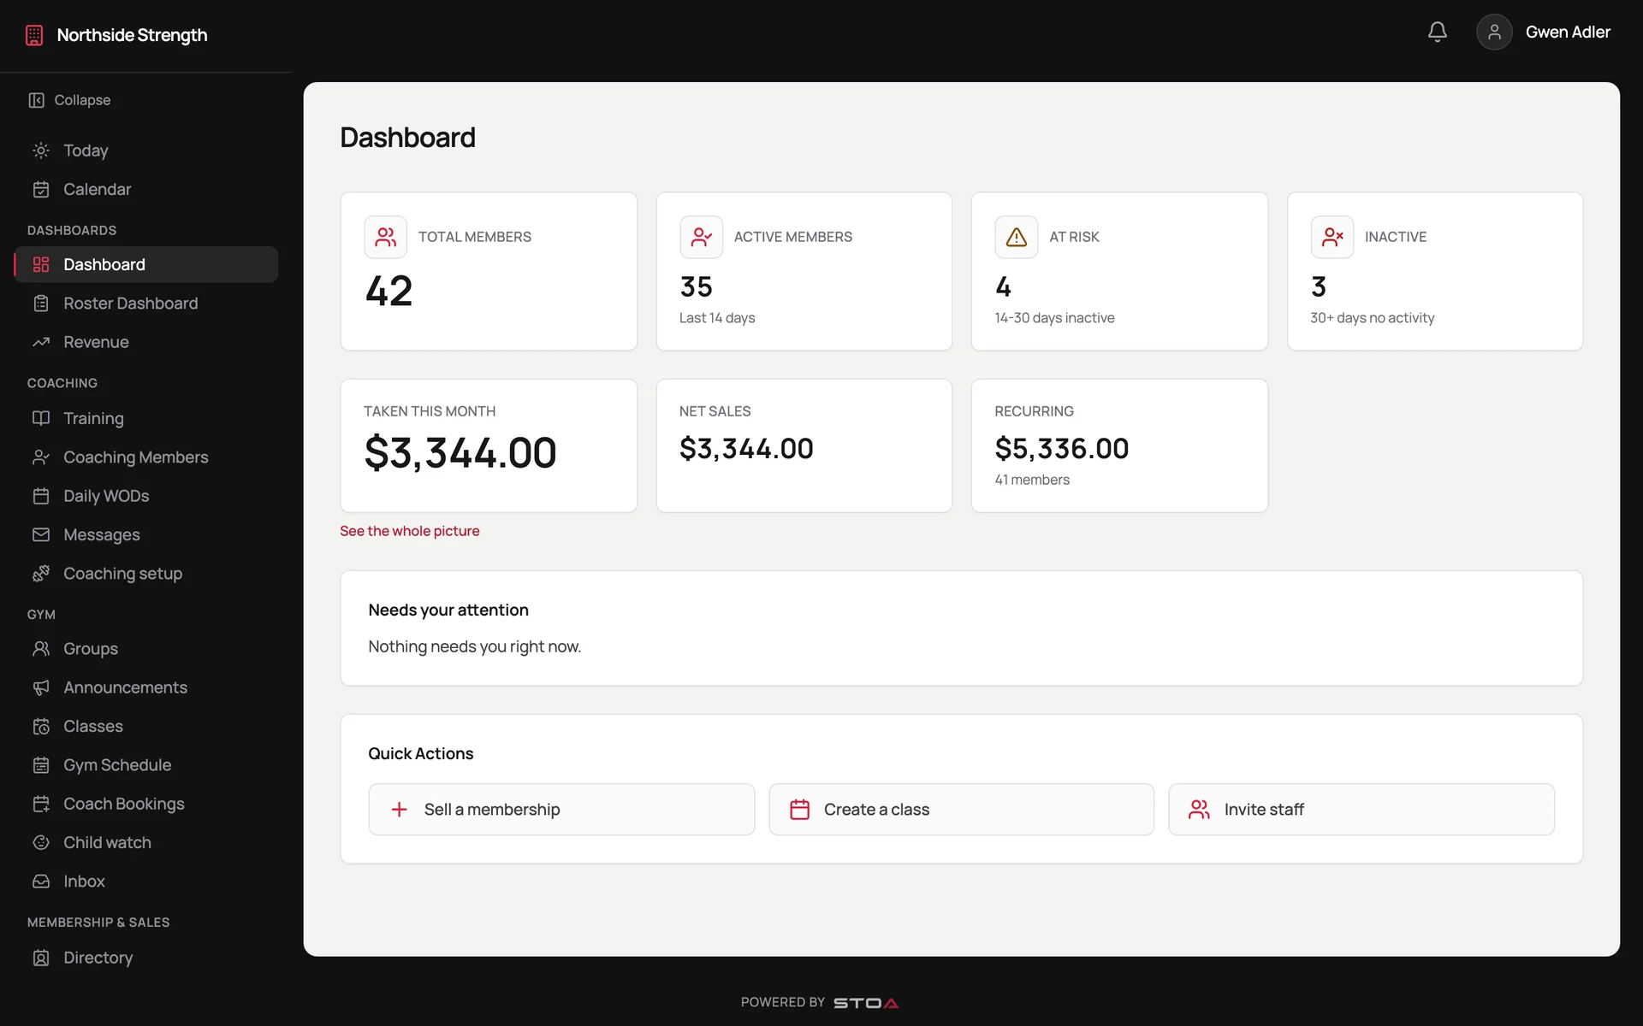Click the Messages envelope icon
This screenshot has width=1643, height=1026.
point(41,534)
